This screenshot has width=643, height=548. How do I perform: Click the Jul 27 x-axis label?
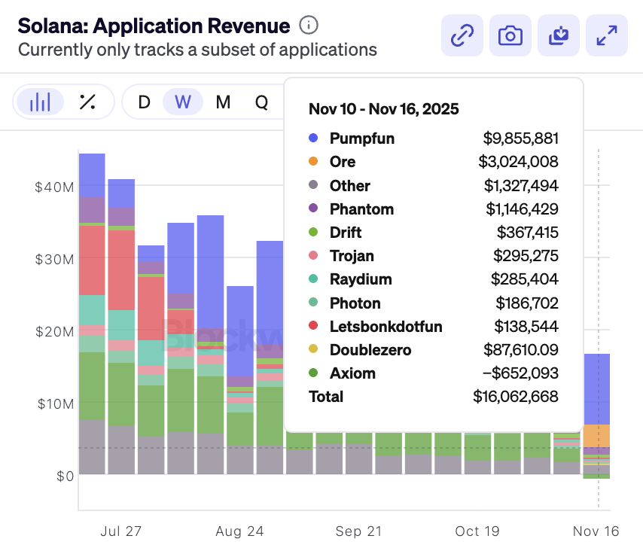(120, 531)
